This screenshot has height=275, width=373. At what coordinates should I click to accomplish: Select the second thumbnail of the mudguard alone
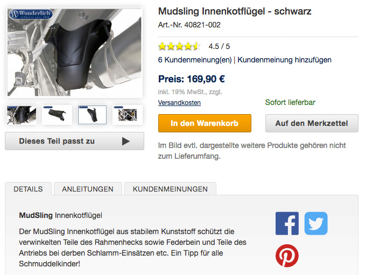[57, 115]
